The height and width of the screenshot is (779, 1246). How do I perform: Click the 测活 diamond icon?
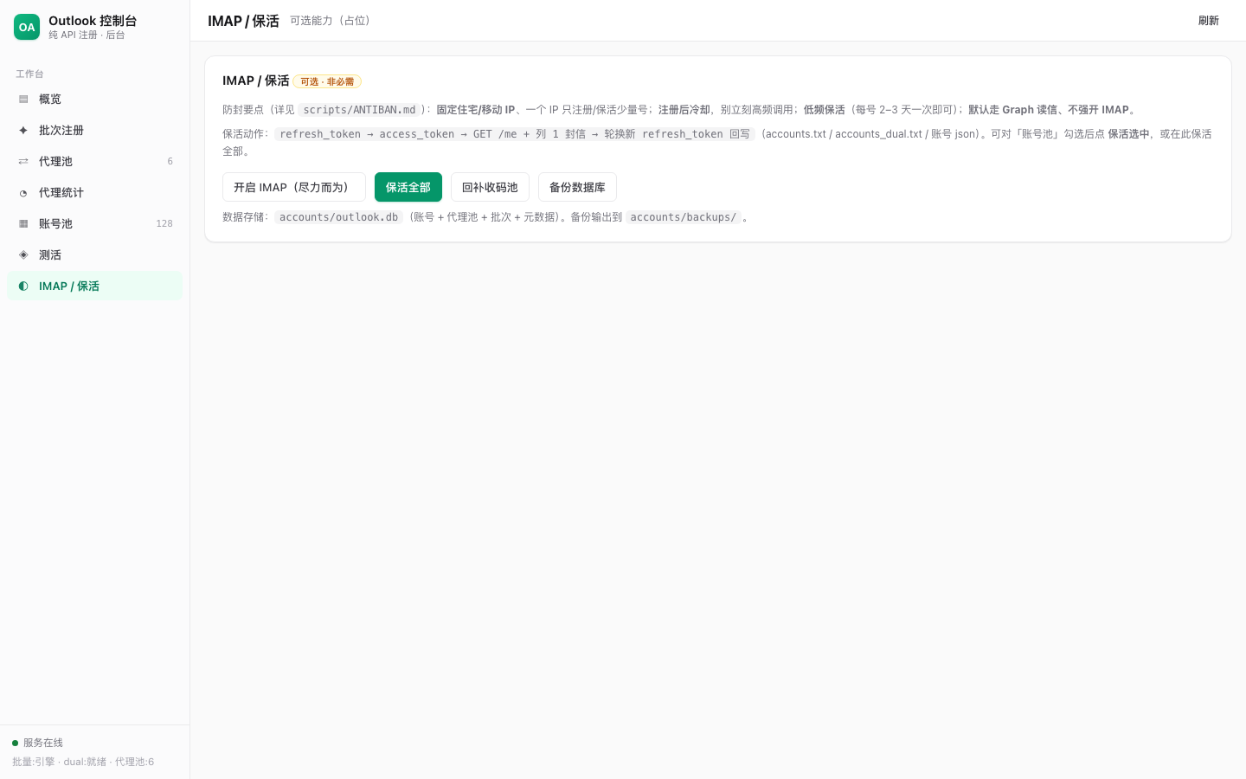click(23, 255)
